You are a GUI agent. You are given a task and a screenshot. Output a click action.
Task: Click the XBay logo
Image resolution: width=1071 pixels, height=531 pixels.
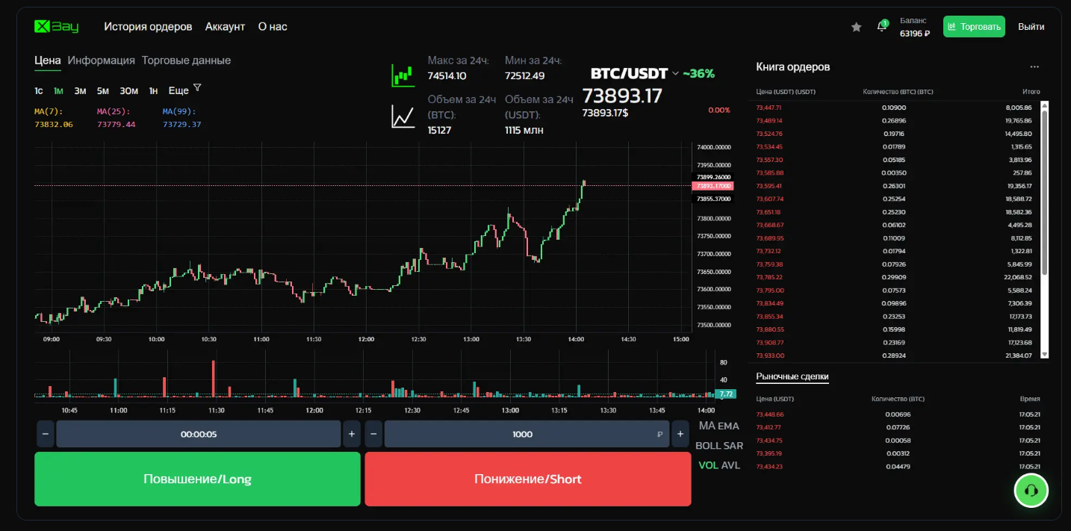[57, 27]
